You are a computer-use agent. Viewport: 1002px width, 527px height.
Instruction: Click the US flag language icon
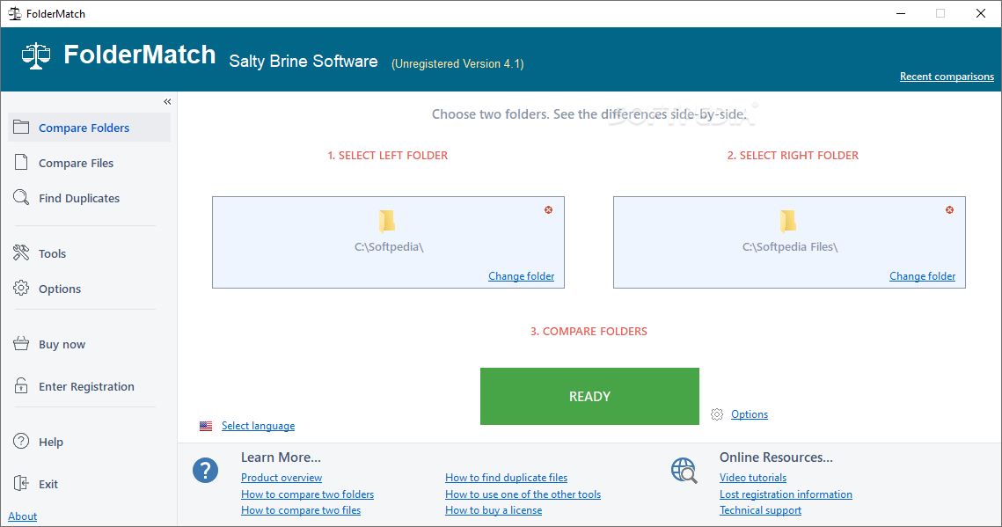click(x=206, y=426)
